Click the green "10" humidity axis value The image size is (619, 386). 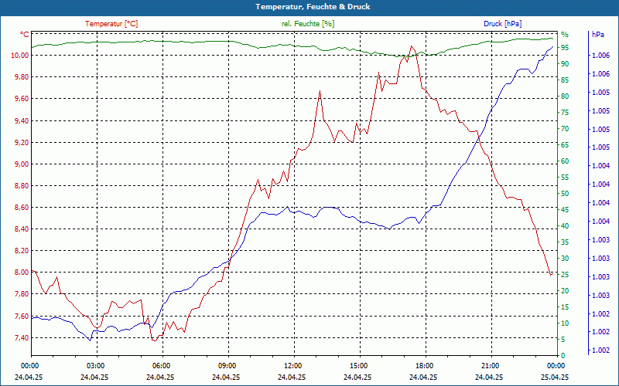[565, 323]
